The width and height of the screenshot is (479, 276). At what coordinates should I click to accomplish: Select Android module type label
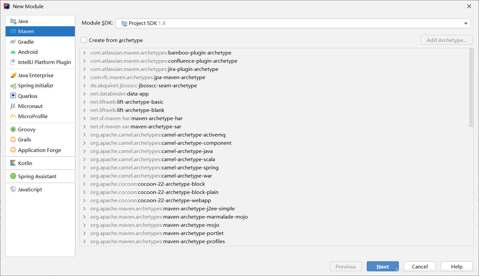[28, 52]
